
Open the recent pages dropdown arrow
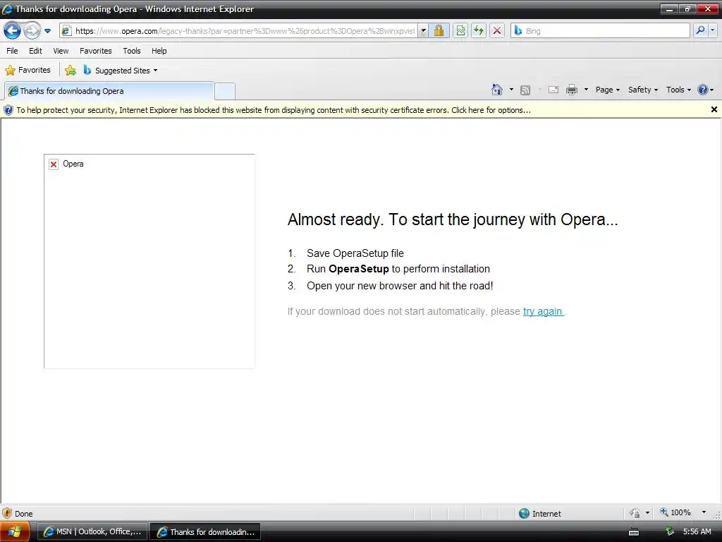[x=47, y=31]
